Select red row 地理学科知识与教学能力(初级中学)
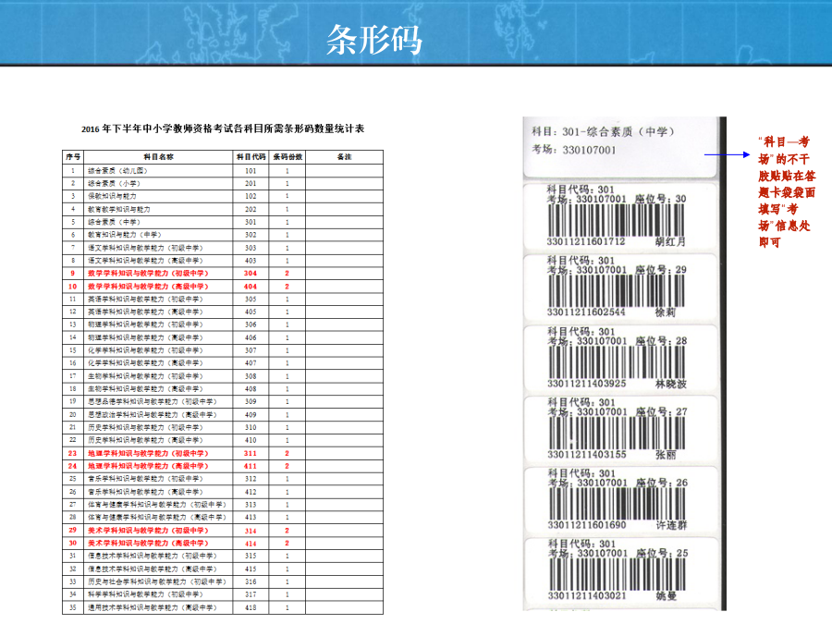832x624 pixels. pyautogui.click(x=223, y=453)
